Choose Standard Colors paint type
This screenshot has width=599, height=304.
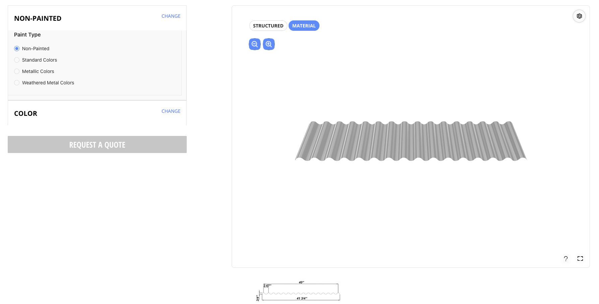17,60
